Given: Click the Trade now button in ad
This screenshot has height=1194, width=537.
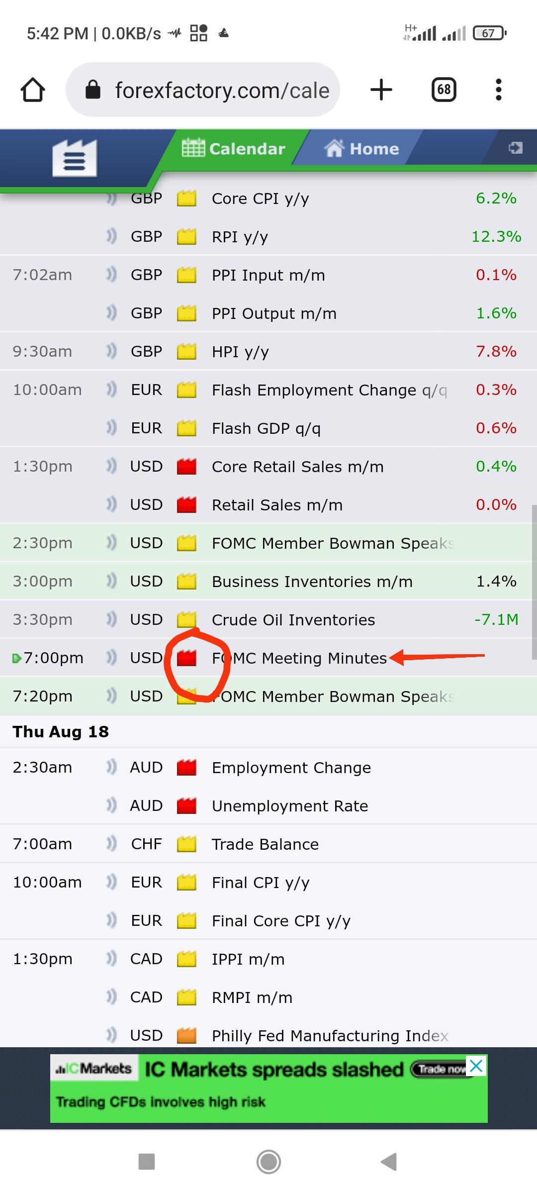Looking at the screenshot, I should click(441, 1069).
